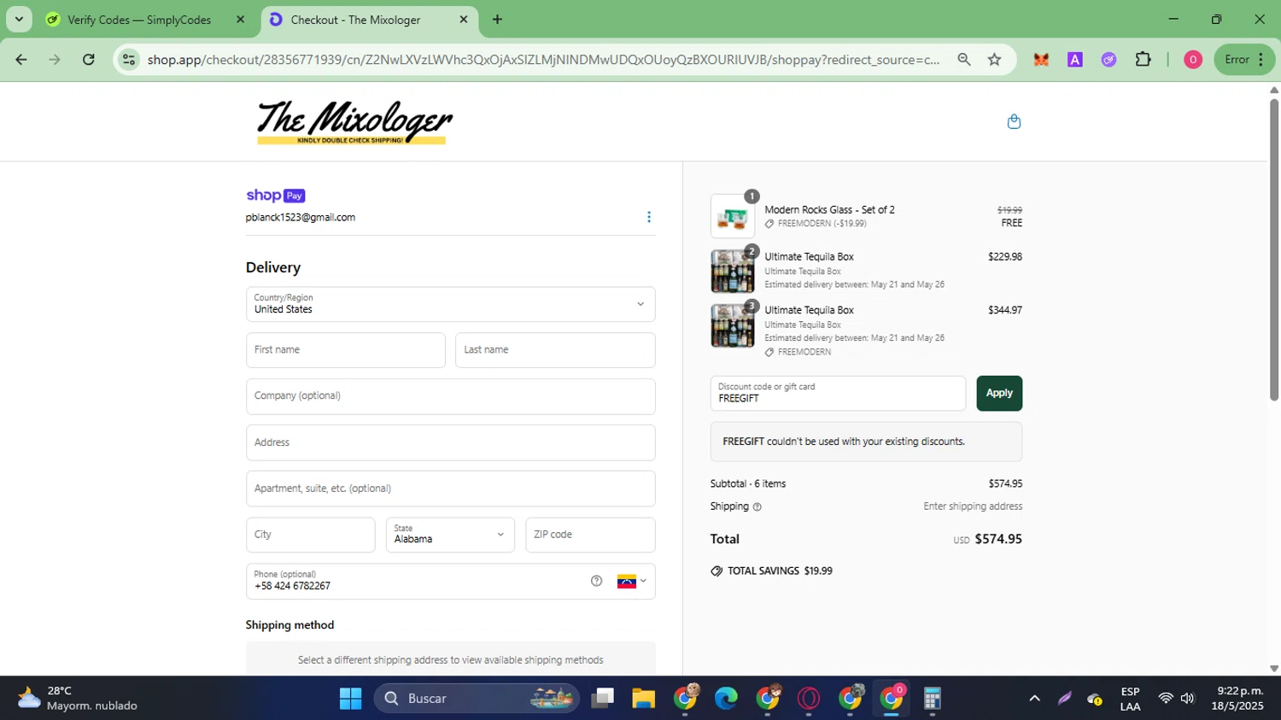The width and height of the screenshot is (1281, 720).
Task: Click the City field
Action: (x=311, y=535)
